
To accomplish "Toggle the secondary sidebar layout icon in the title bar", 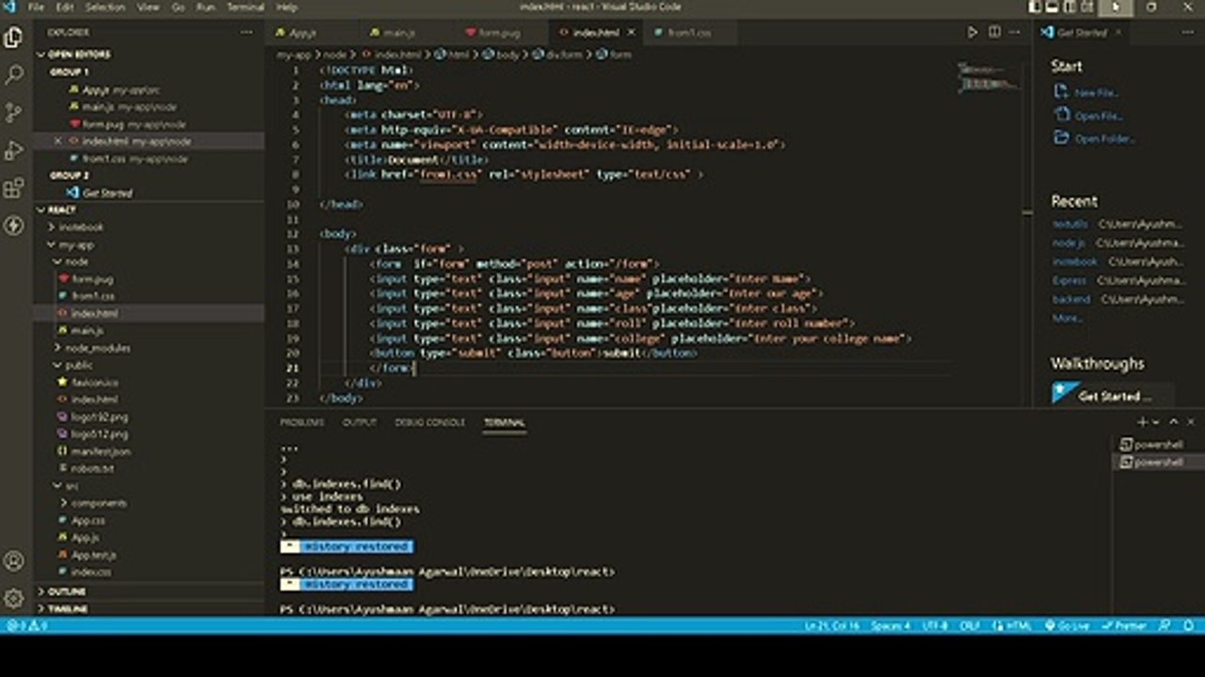I will [x=1068, y=7].
